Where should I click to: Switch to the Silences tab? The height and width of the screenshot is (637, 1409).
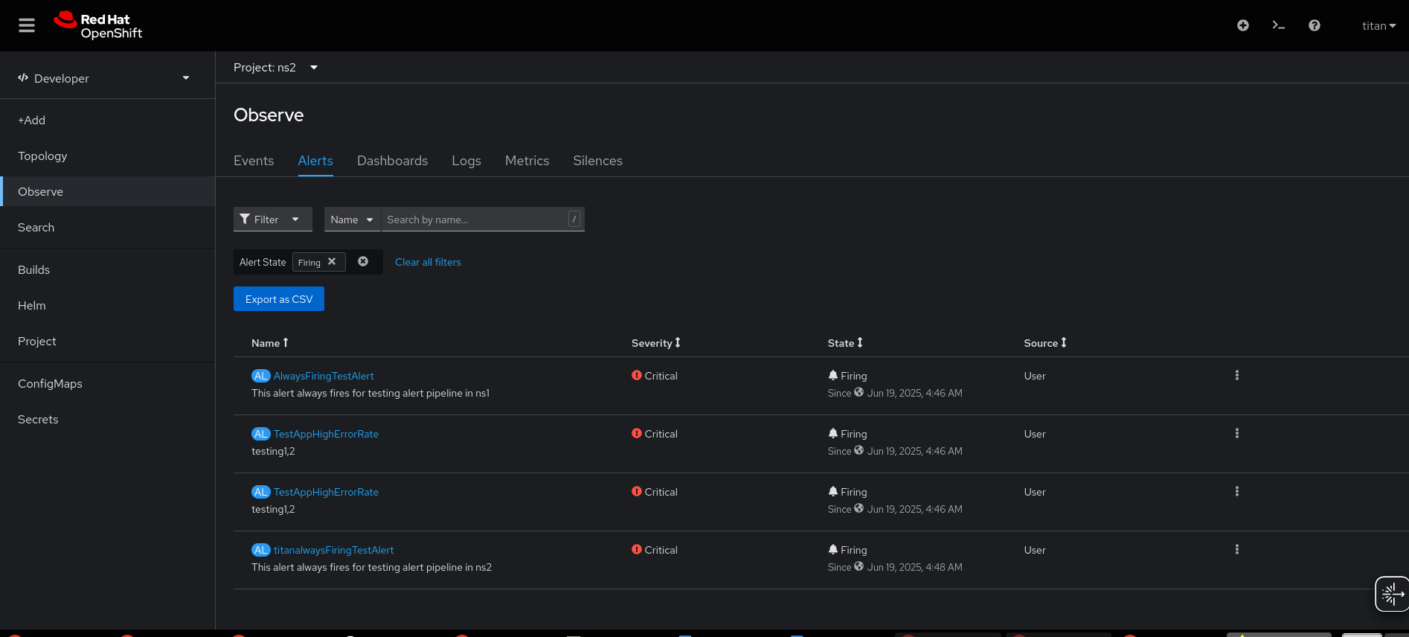click(x=597, y=161)
